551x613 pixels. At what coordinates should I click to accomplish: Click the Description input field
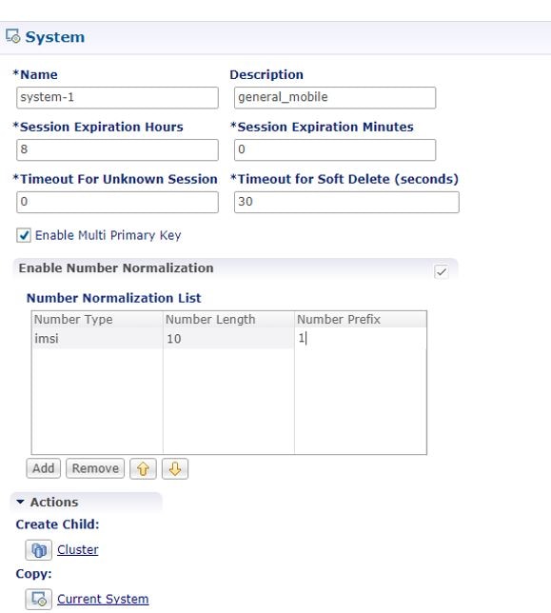[335, 97]
